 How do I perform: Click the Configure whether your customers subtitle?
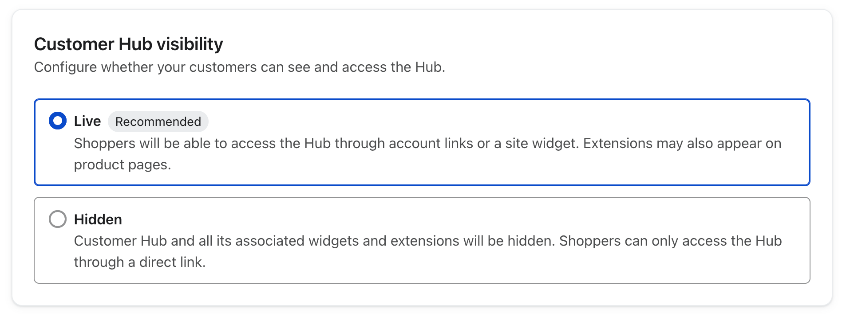(240, 67)
